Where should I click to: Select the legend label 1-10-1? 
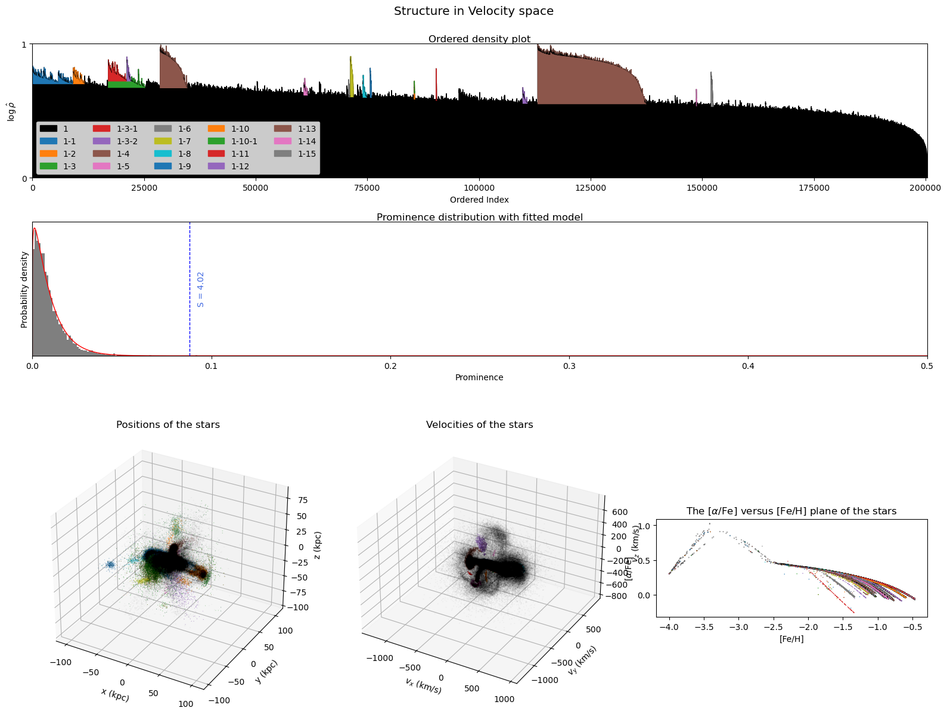tap(244, 141)
